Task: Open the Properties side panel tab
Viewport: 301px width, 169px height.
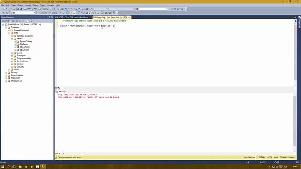Action: (299, 22)
